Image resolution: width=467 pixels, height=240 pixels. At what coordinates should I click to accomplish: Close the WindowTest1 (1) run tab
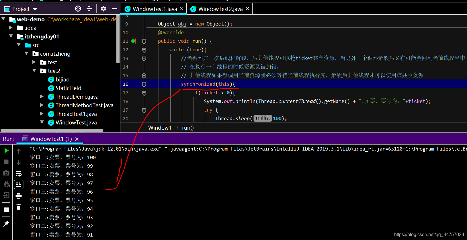[77, 139]
